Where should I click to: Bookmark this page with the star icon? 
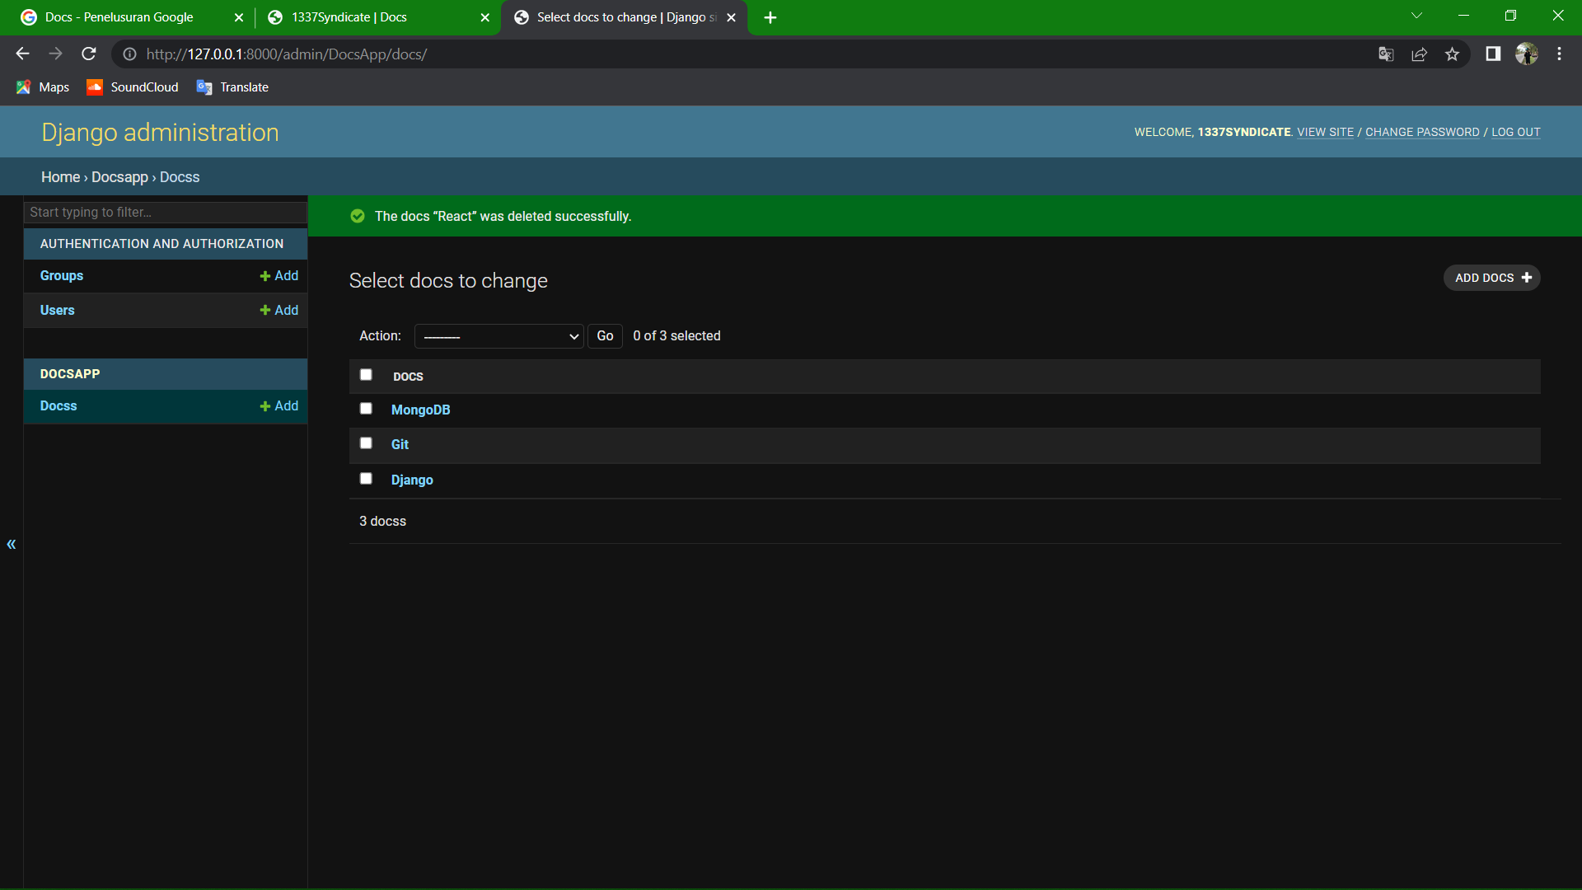1452,54
